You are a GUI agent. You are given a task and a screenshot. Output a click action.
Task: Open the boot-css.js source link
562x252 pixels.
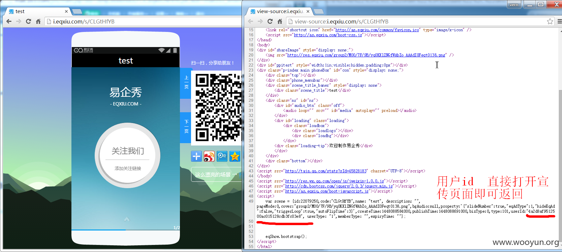pos(328,35)
